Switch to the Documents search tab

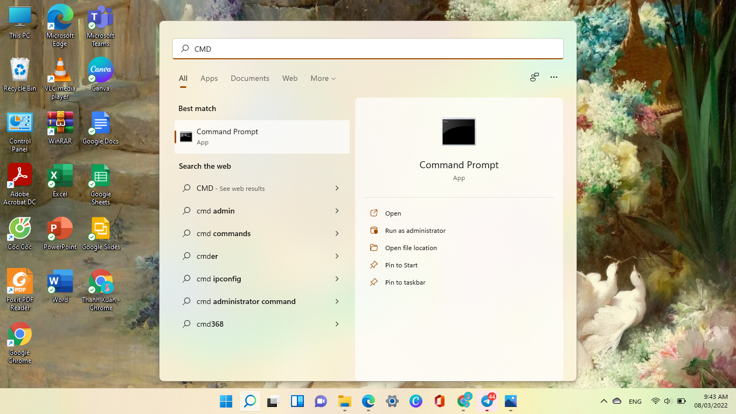click(x=250, y=78)
